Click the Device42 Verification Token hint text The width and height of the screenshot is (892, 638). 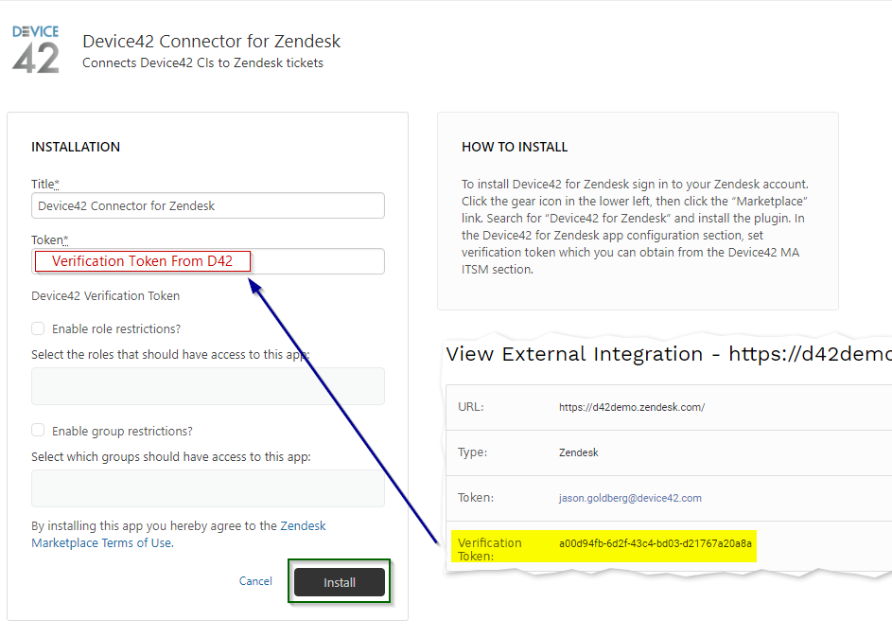pyautogui.click(x=105, y=296)
